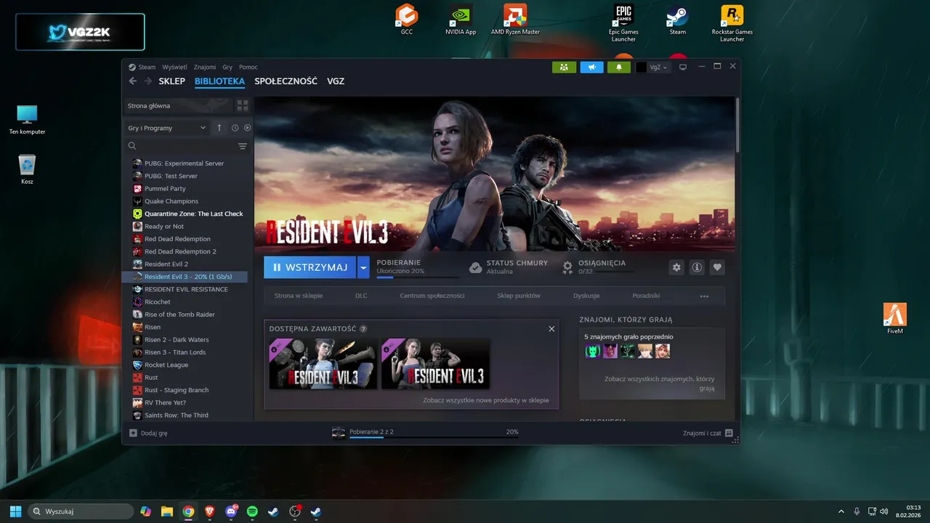Expand the Gry i Programy dropdown
Screen dimensions: 930x523
point(167,128)
